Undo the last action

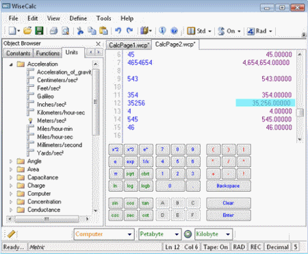pos(118,31)
